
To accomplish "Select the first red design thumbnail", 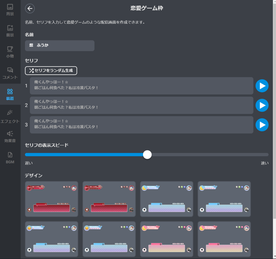I will pos(51,199).
